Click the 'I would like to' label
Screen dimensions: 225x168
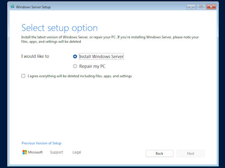[35, 56]
